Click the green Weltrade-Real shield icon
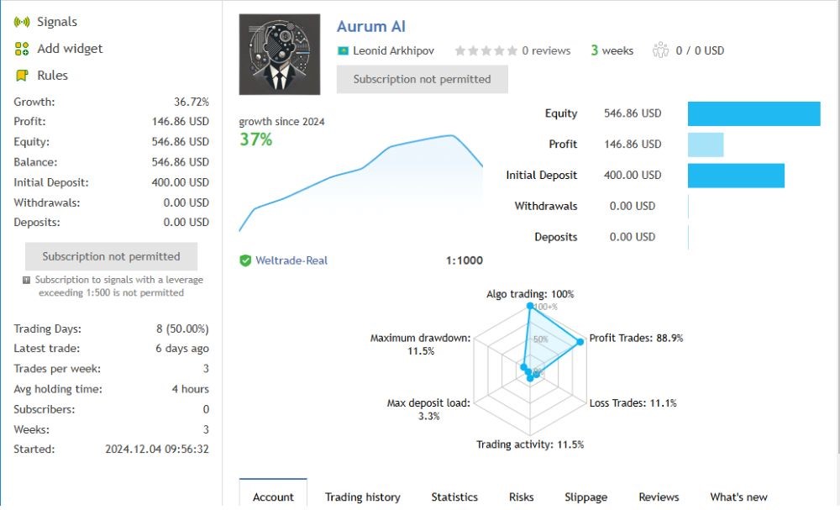The image size is (840, 510). click(245, 260)
